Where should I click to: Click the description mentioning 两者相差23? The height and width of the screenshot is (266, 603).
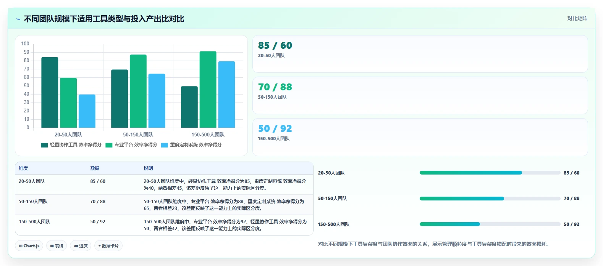[224, 205]
